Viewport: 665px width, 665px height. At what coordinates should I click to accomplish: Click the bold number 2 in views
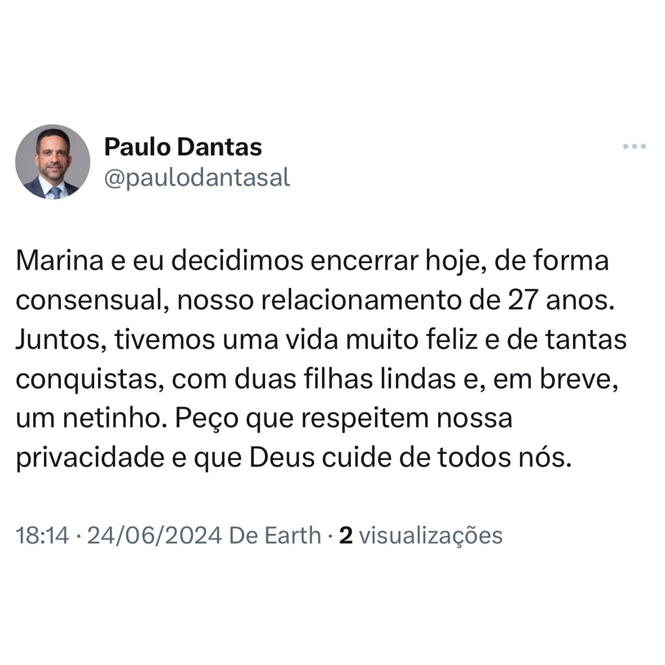pos(346,536)
